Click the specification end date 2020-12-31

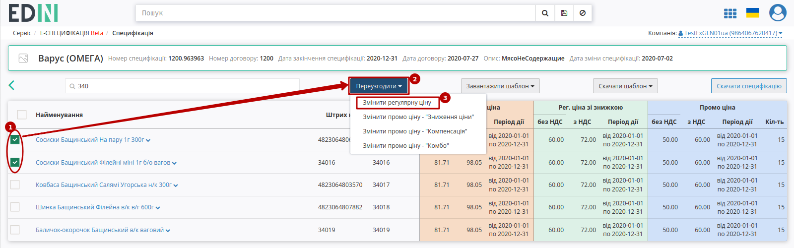[x=382, y=59]
